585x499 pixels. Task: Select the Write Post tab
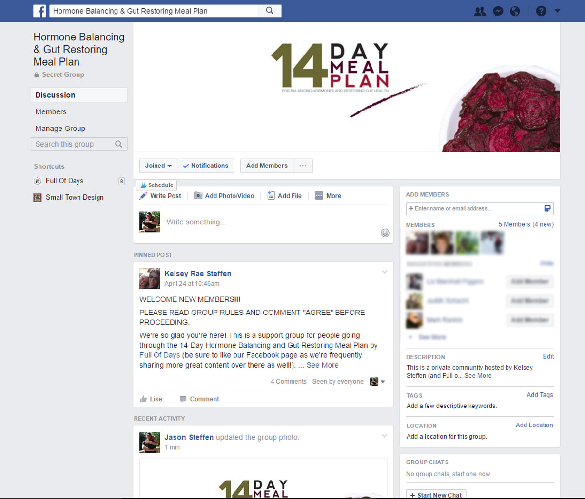tap(160, 196)
